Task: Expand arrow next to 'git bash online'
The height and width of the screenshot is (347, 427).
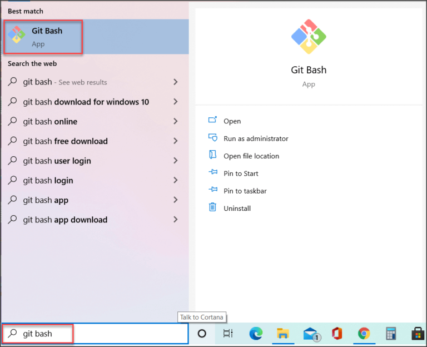Action: [x=176, y=121]
